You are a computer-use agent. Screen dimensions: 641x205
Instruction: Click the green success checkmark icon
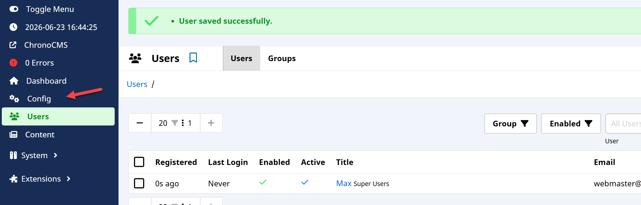pyautogui.click(x=151, y=21)
